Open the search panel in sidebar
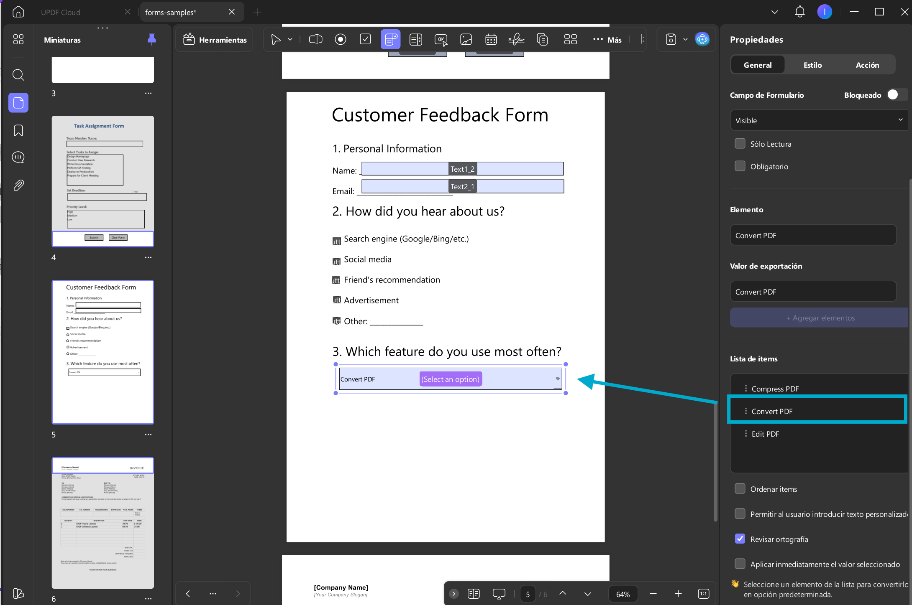 [18, 75]
